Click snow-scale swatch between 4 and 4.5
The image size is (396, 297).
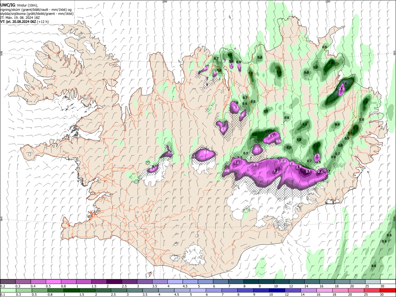pyautogui.click(x=175, y=282)
